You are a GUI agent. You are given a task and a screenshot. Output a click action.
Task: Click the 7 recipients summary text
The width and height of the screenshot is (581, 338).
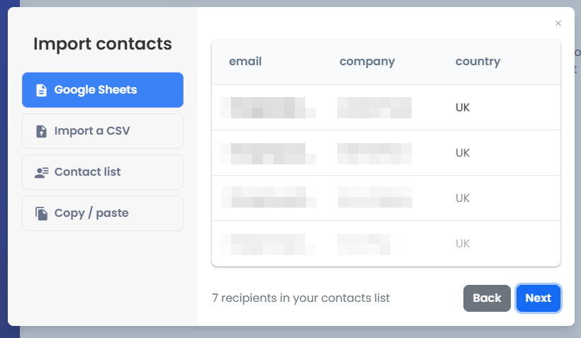click(300, 298)
